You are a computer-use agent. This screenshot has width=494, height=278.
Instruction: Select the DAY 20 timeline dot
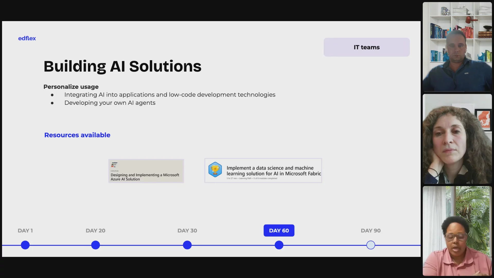click(95, 245)
